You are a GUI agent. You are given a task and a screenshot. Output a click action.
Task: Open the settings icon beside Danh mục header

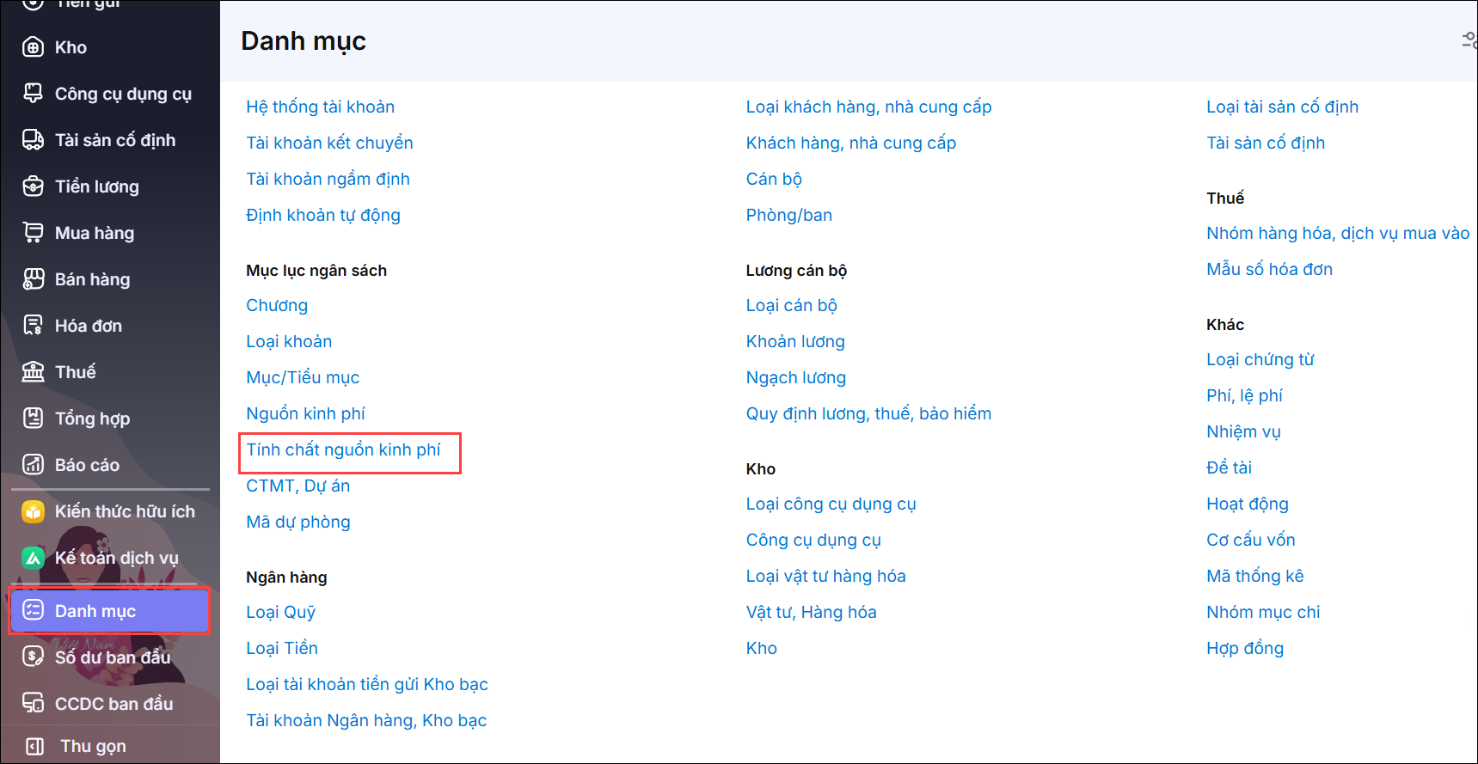click(1469, 40)
